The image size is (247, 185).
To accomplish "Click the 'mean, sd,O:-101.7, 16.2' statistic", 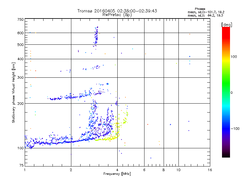I will [x=206, y=12].
